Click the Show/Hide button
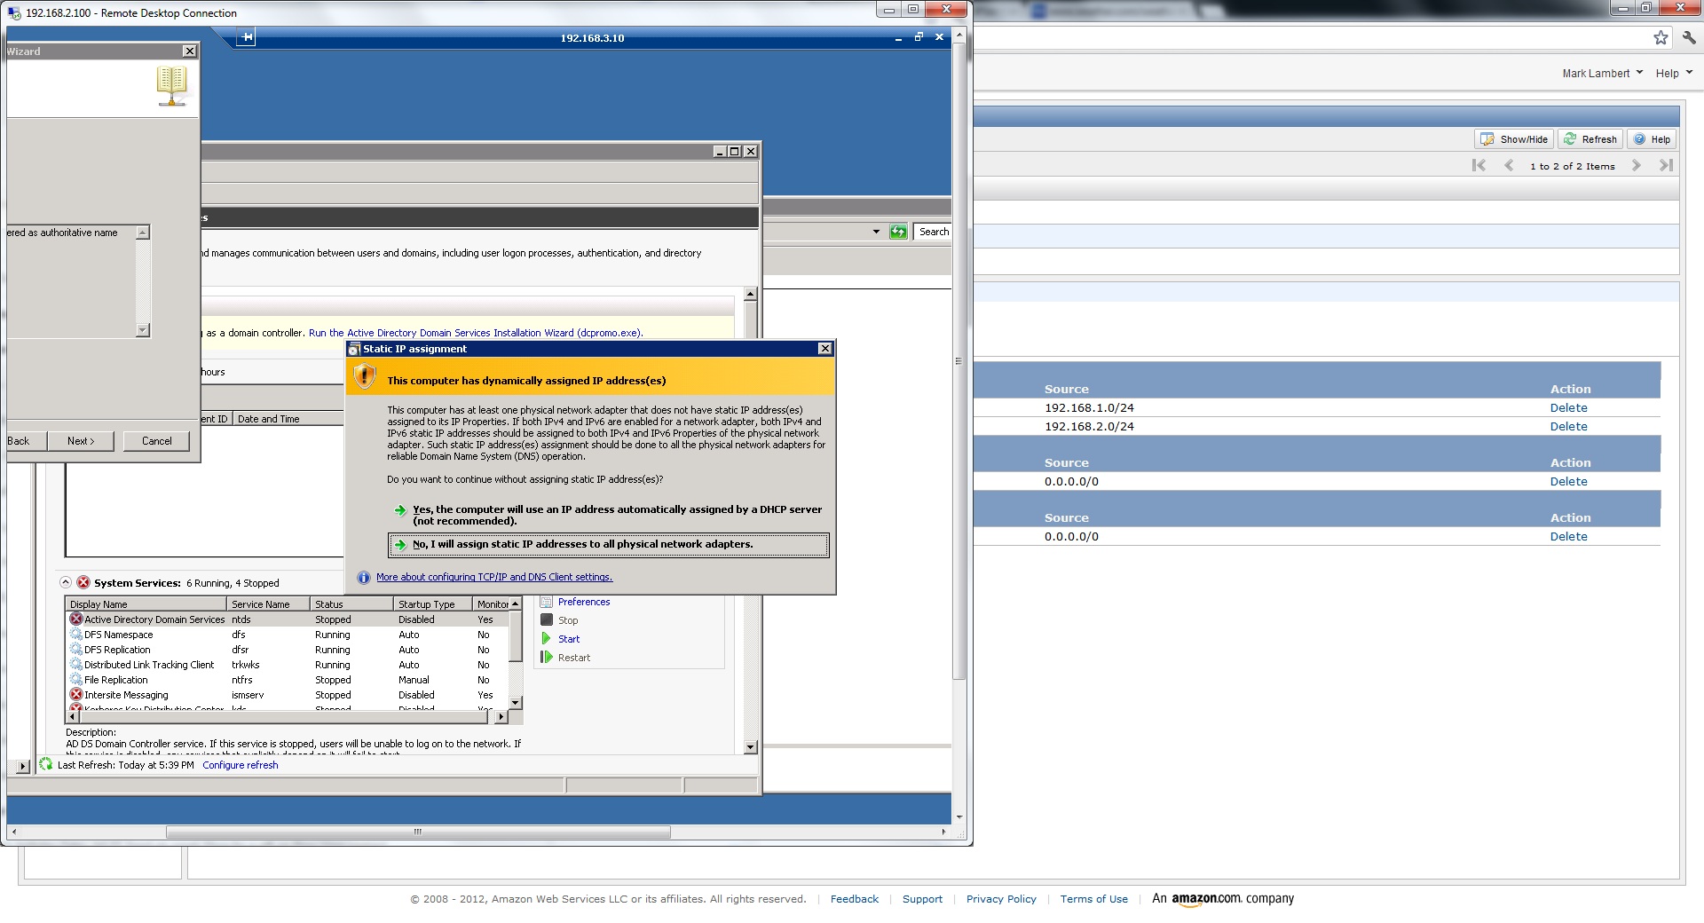1704x923 pixels. [1514, 139]
